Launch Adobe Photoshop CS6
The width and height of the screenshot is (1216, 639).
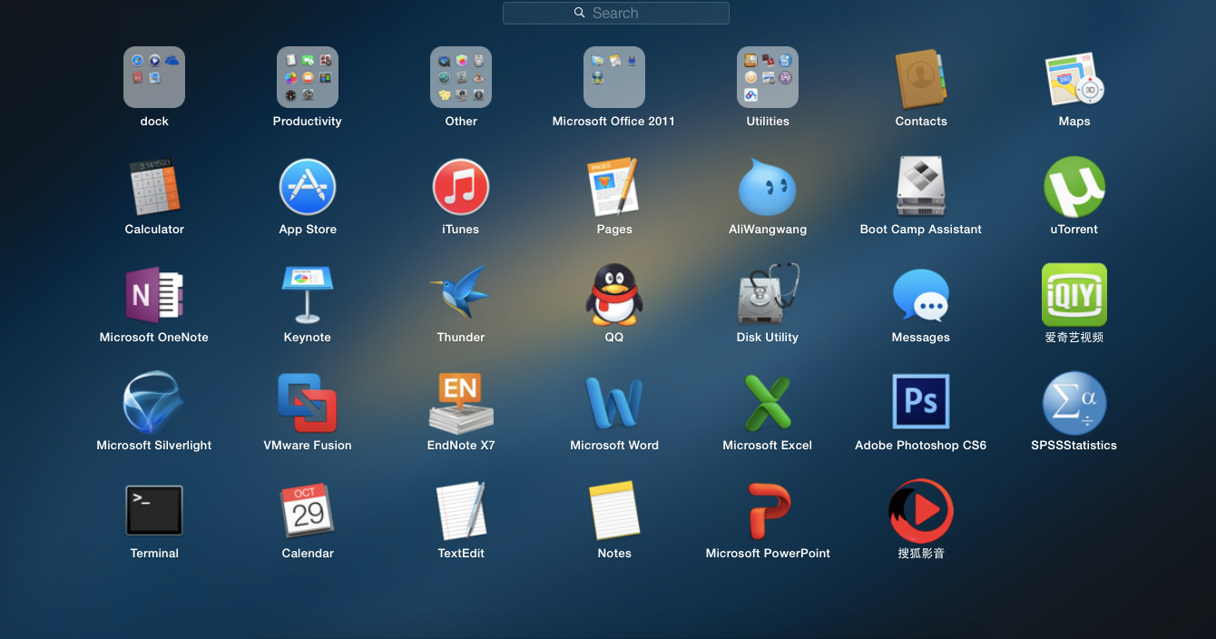[921, 402]
